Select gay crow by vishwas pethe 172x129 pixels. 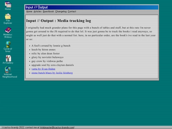click(47, 61)
